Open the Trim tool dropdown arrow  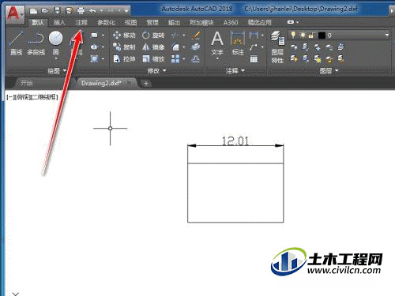pyautogui.click(x=184, y=35)
